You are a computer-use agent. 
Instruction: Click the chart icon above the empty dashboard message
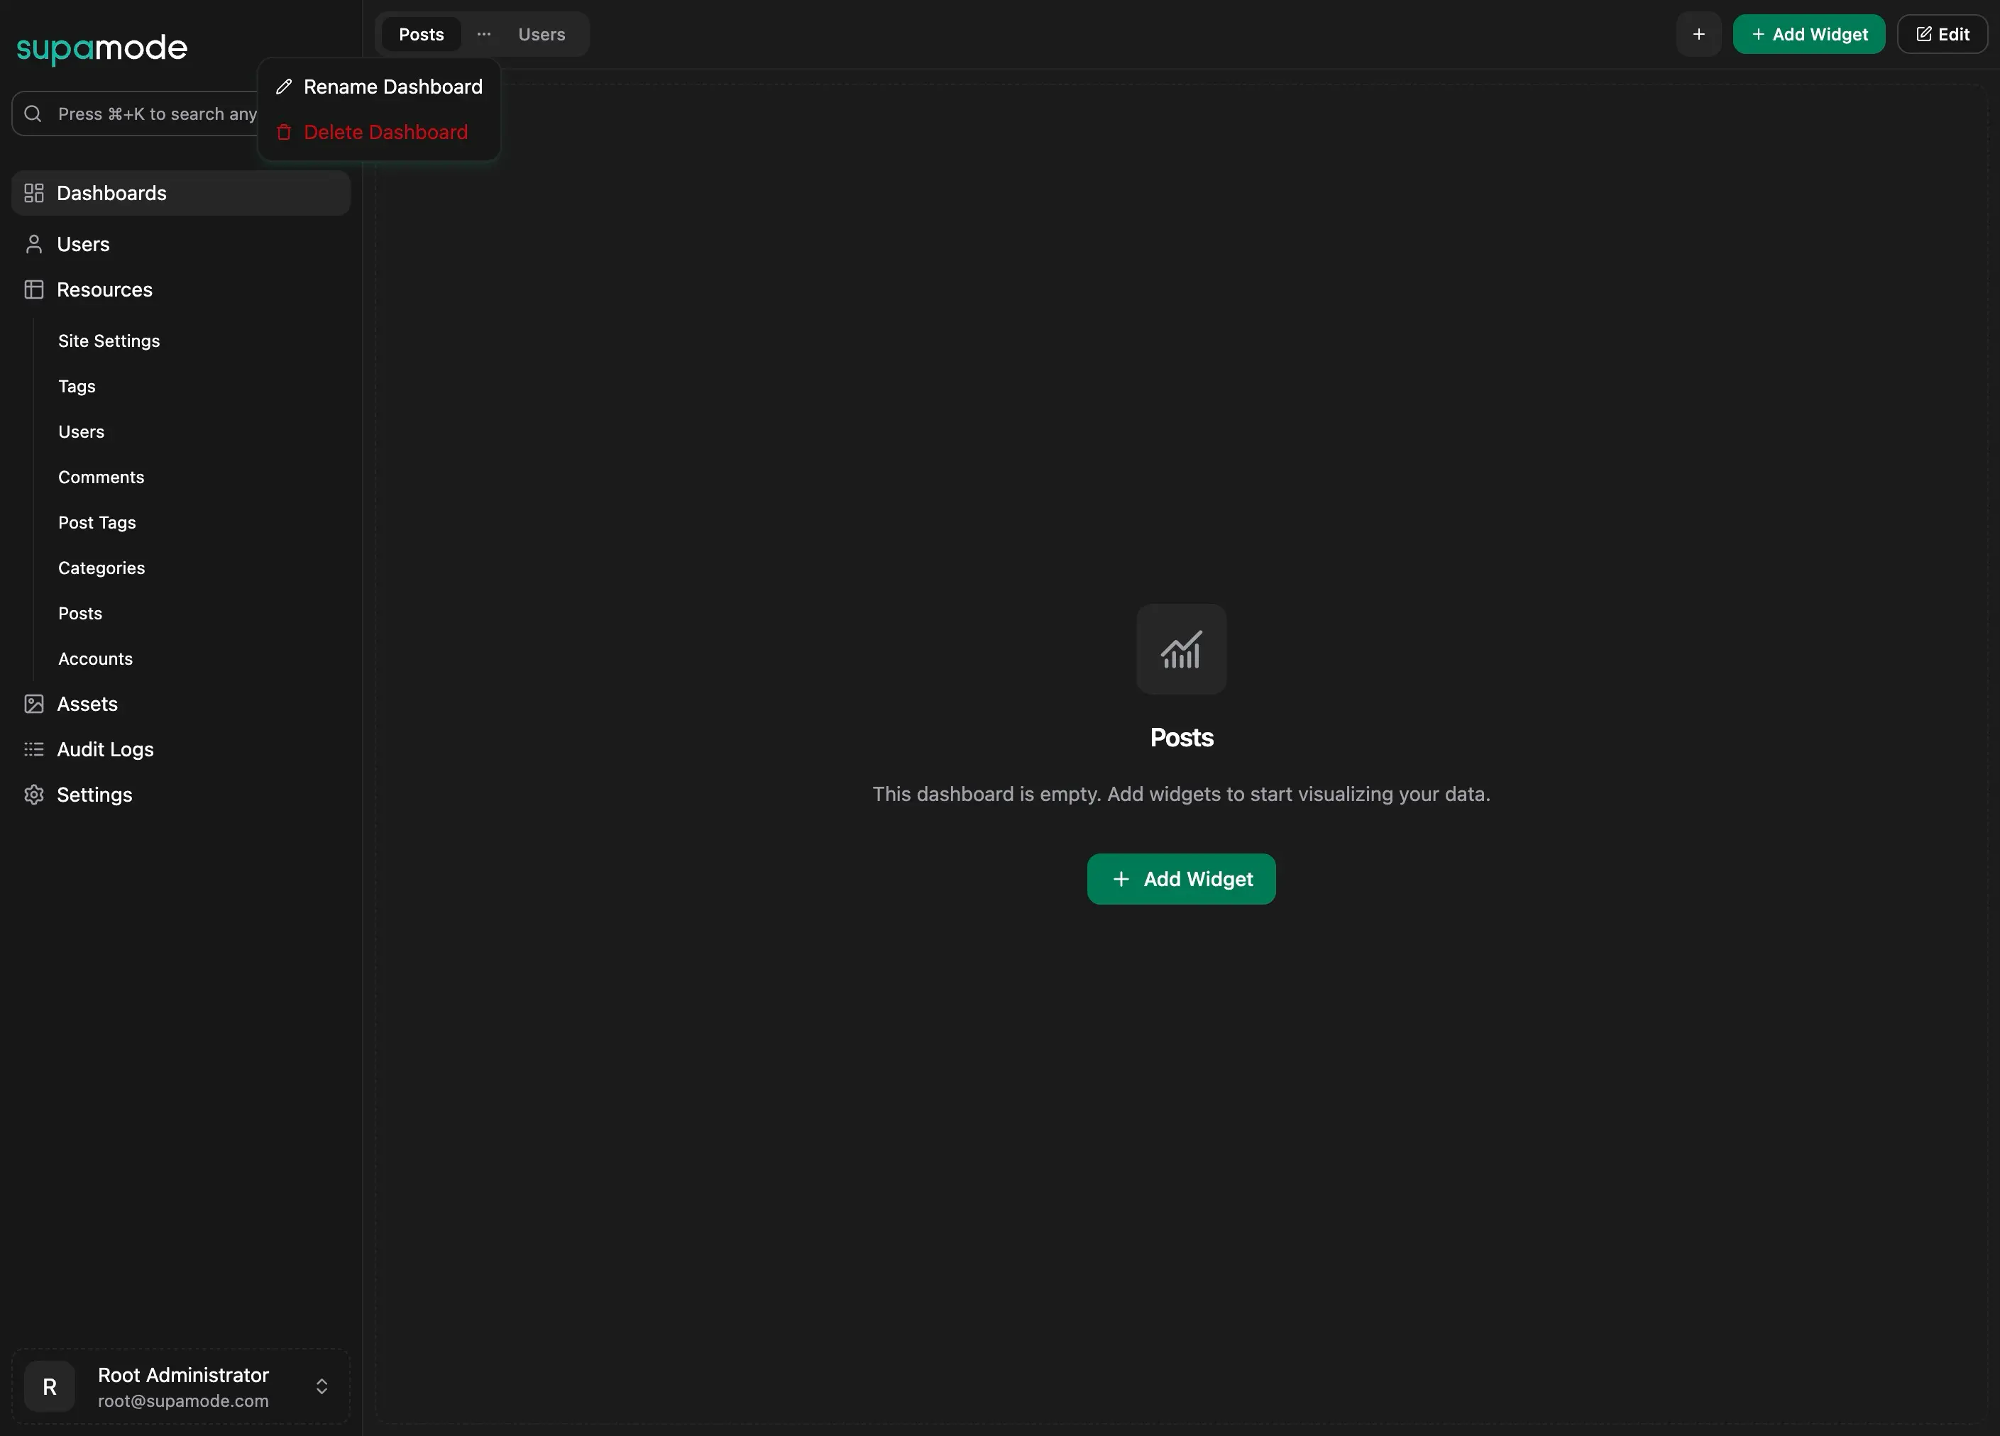(1182, 650)
